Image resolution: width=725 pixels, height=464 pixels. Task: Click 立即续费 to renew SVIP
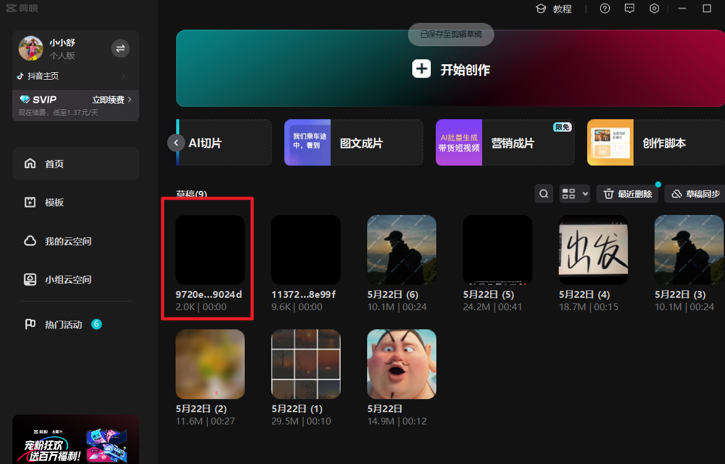click(111, 99)
